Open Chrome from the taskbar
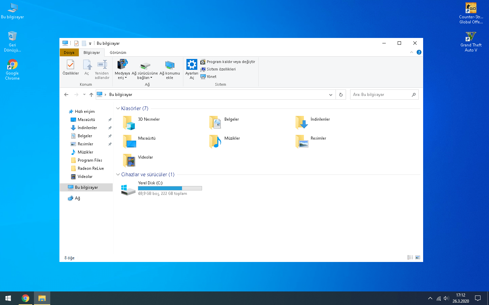This screenshot has height=305, width=489. 25,298
